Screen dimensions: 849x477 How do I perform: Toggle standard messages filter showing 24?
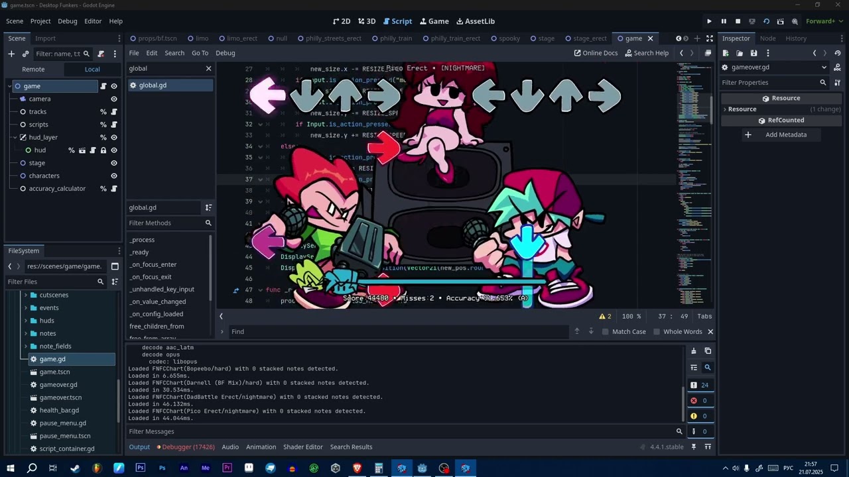point(700,385)
